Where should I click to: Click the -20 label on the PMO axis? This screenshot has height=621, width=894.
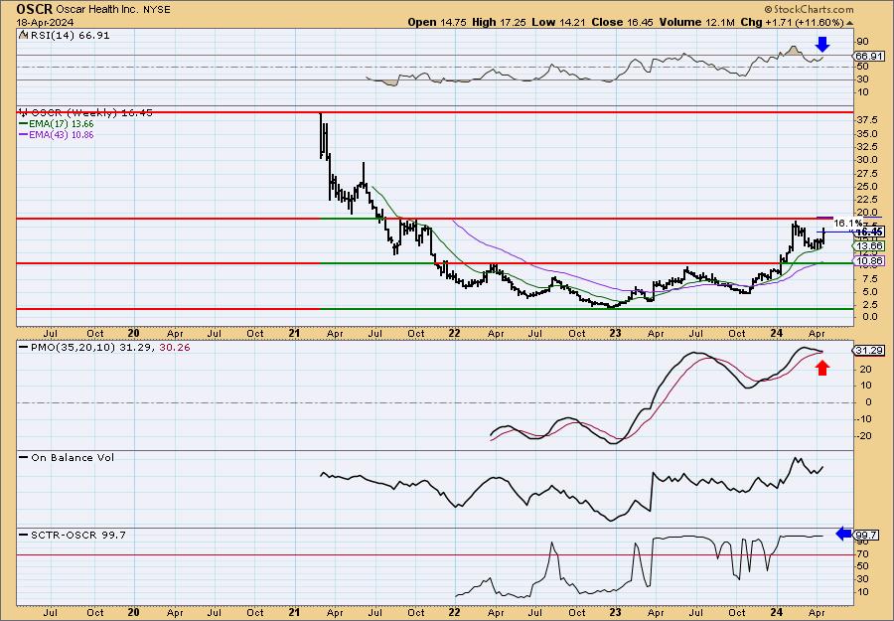tap(864, 436)
